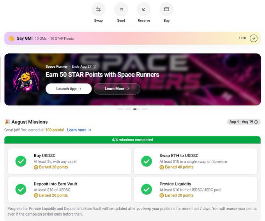The height and width of the screenshot is (221, 265).
Task: Click the Deposit into Earn Vault checkmark
Action: pyautogui.click(x=21, y=189)
